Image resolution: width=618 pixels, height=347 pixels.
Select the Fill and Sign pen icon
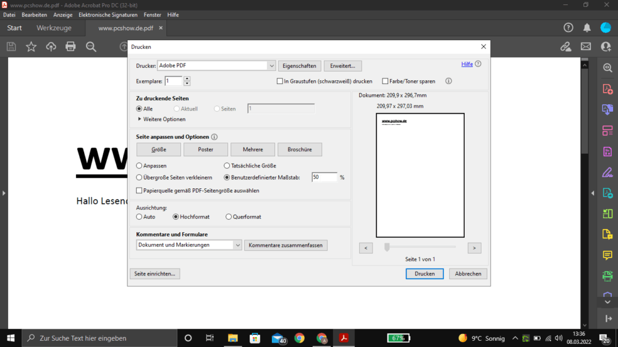[607, 172]
